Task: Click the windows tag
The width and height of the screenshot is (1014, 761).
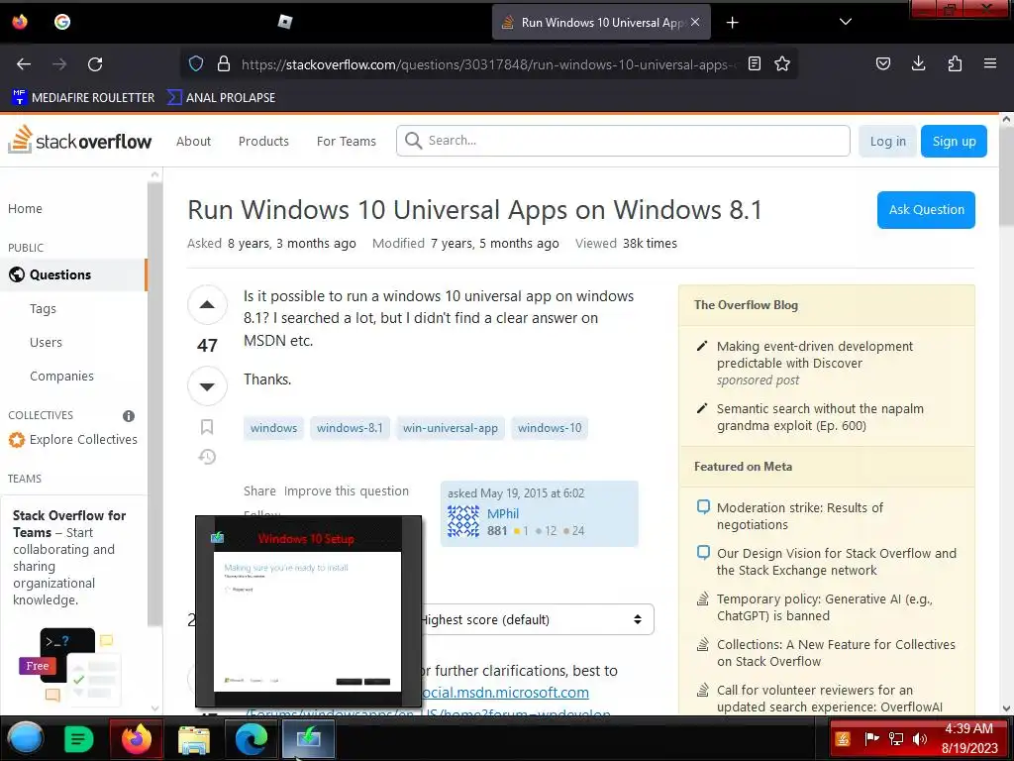Action: click(x=273, y=428)
